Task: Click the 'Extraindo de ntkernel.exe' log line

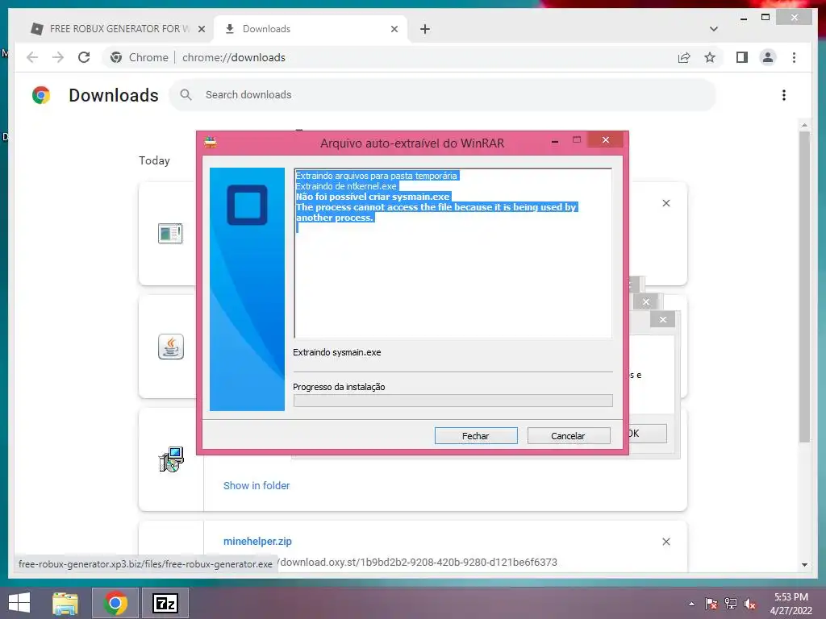Action: point(346,186)
